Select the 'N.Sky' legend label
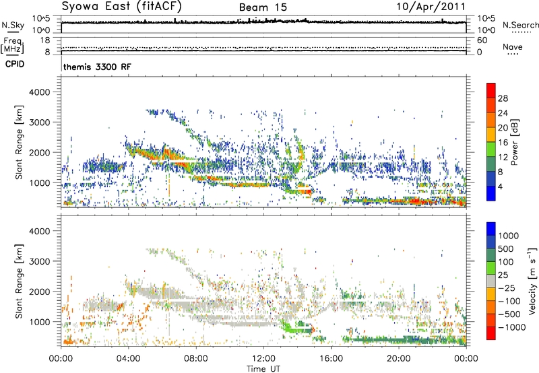The width and height of the screenshot is (539, 373). (13, 25)
